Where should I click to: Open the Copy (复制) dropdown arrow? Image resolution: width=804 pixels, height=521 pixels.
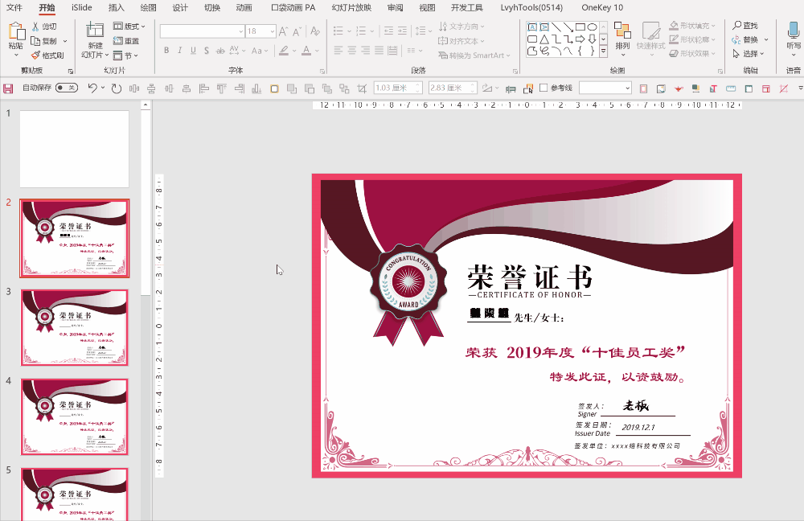tap(65, 41)
